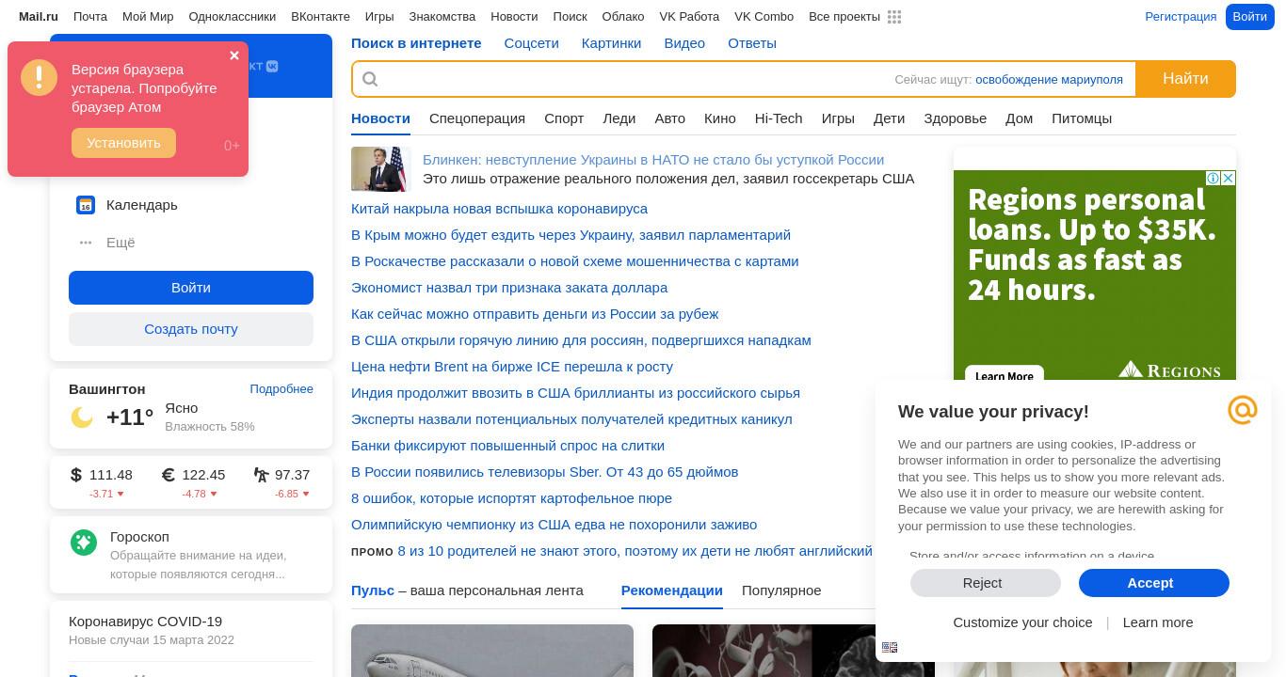
Task: Open the green horoscope icon
Action: [x=84, y=543]
